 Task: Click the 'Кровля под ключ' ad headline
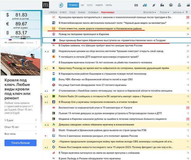point(18,89)
